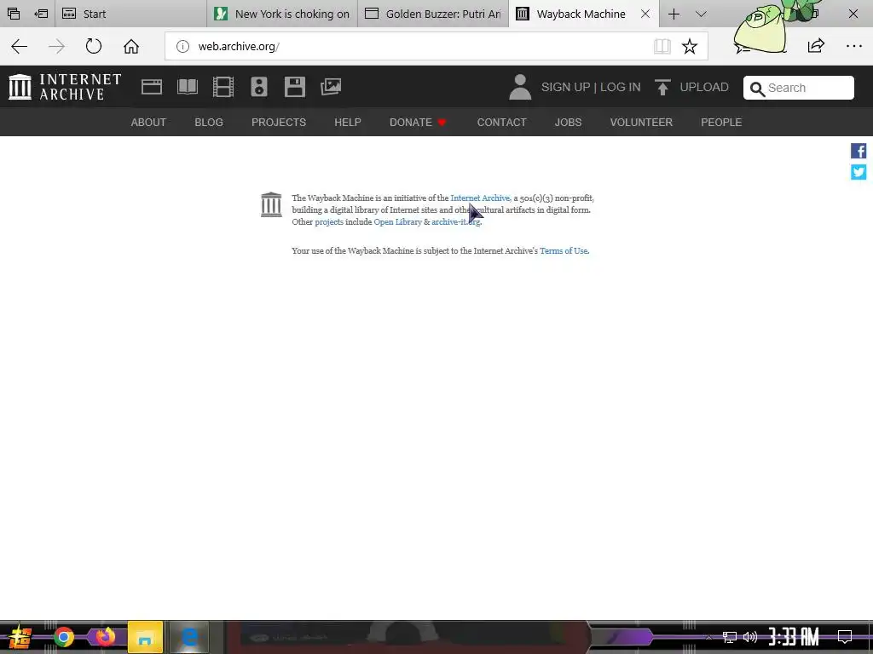
Task: Follow the projects link
Action: pos(329,222)
